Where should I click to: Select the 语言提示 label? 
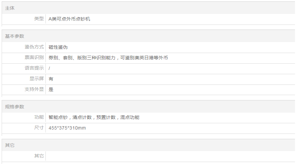34,68
